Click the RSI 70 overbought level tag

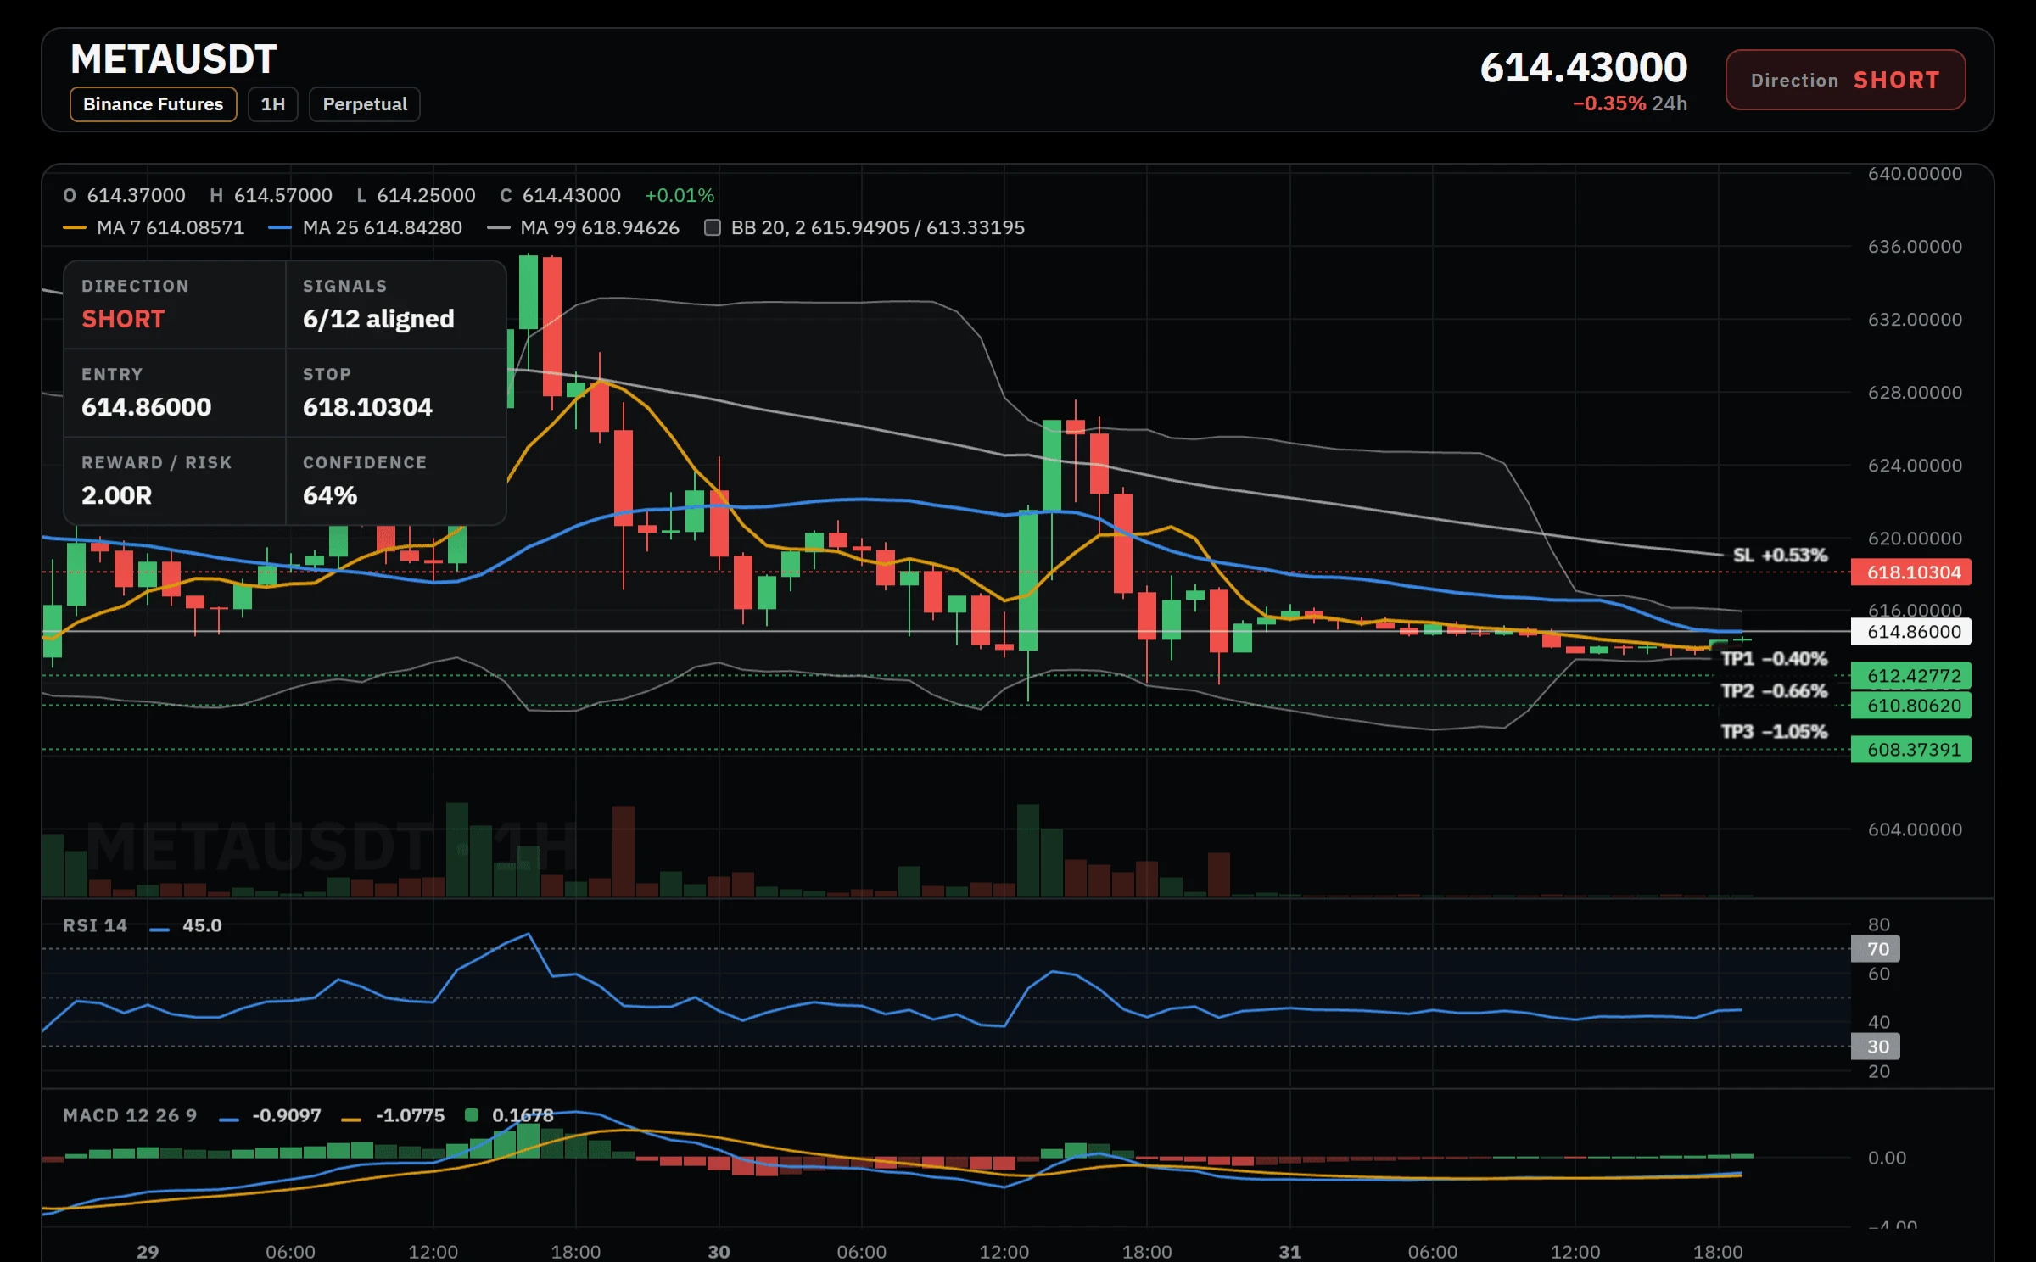point(1875,949)
